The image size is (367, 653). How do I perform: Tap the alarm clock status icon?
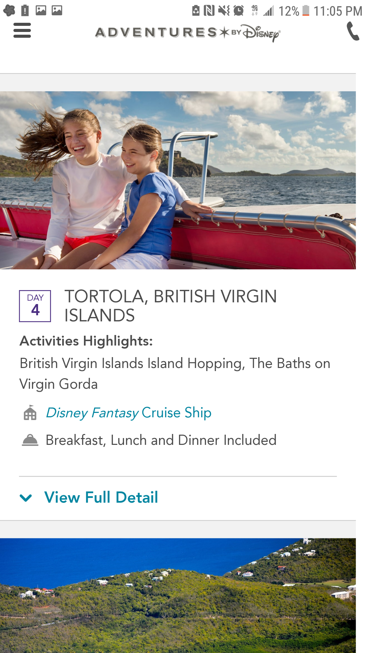(x=239, y=11)
